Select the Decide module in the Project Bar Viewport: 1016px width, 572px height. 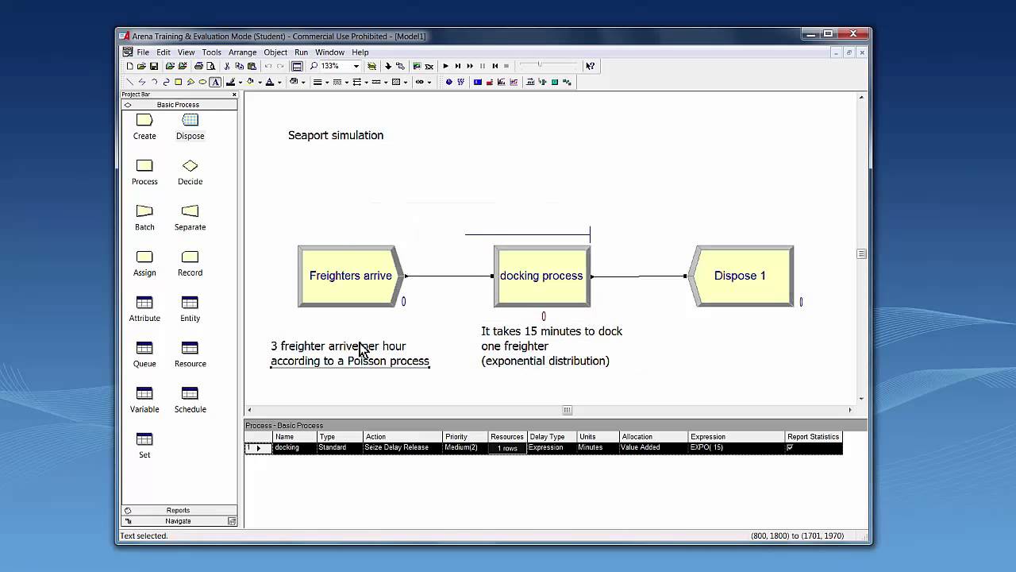190,172
